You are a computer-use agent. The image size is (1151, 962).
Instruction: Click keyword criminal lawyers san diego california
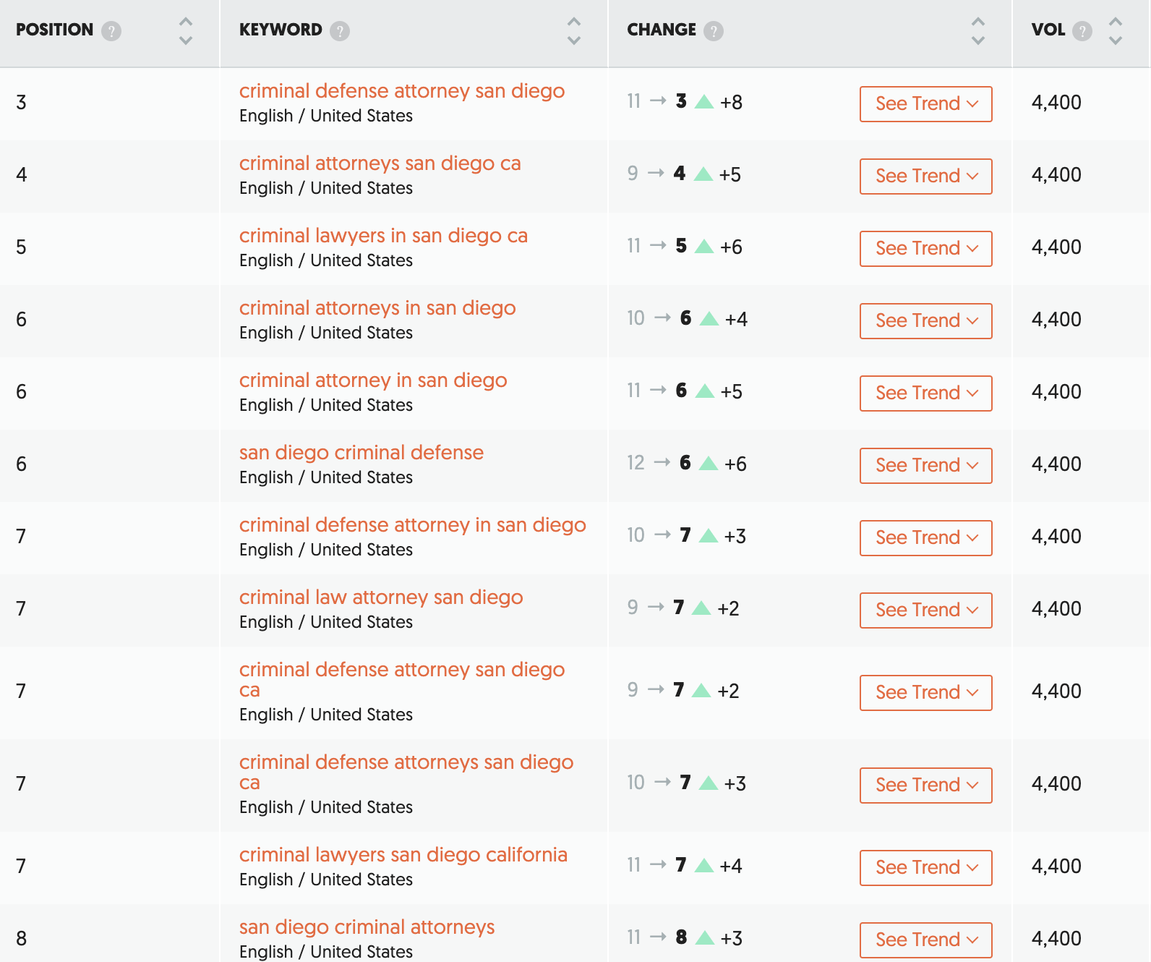coord(403,855)
